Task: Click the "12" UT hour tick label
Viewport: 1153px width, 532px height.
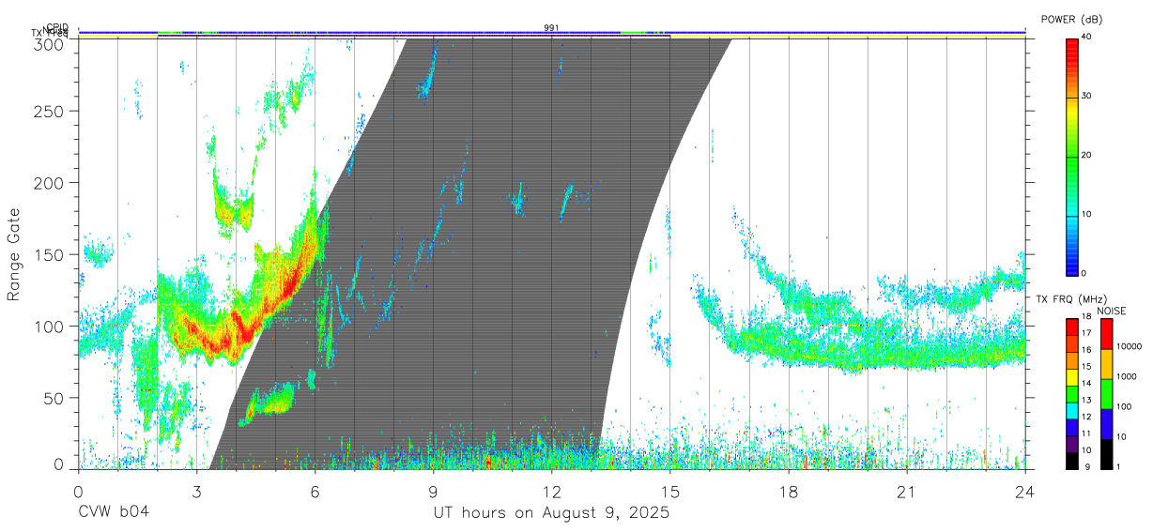Action: point(551,490)
